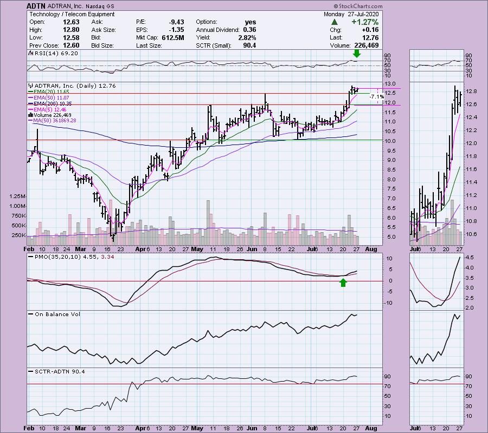Click the Bid Size label
Screen dimensions: 488x433
102,45
